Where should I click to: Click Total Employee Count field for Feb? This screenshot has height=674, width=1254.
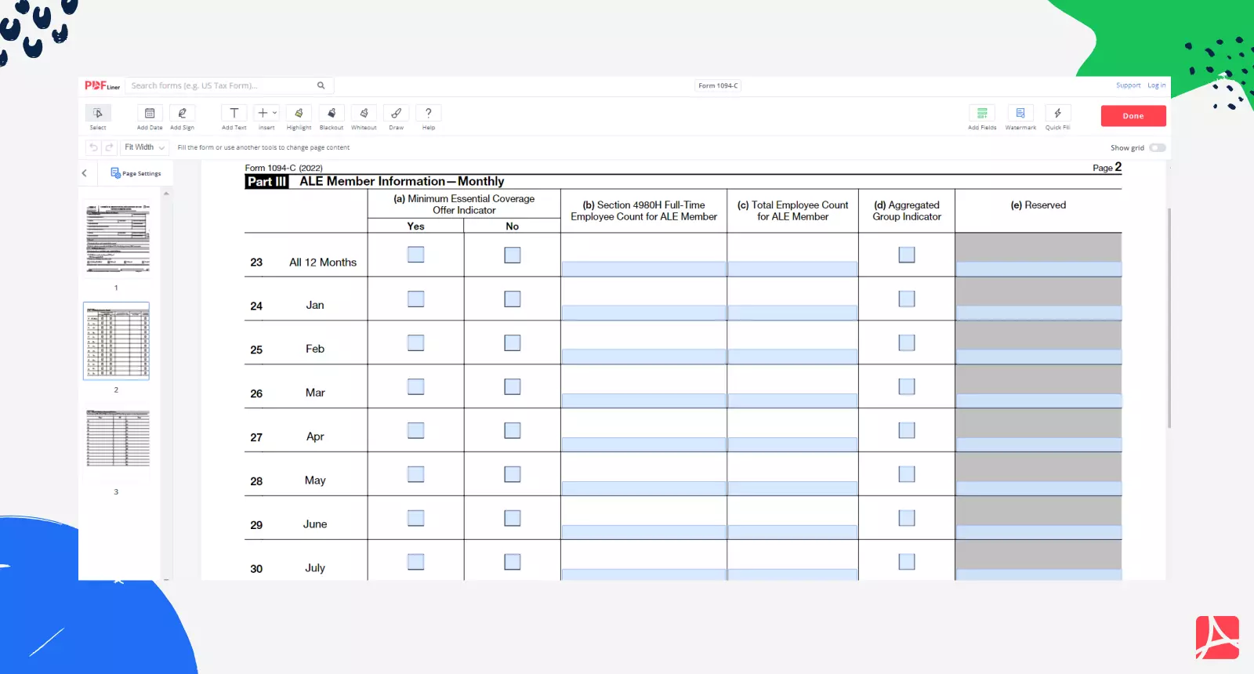(792, 357)
